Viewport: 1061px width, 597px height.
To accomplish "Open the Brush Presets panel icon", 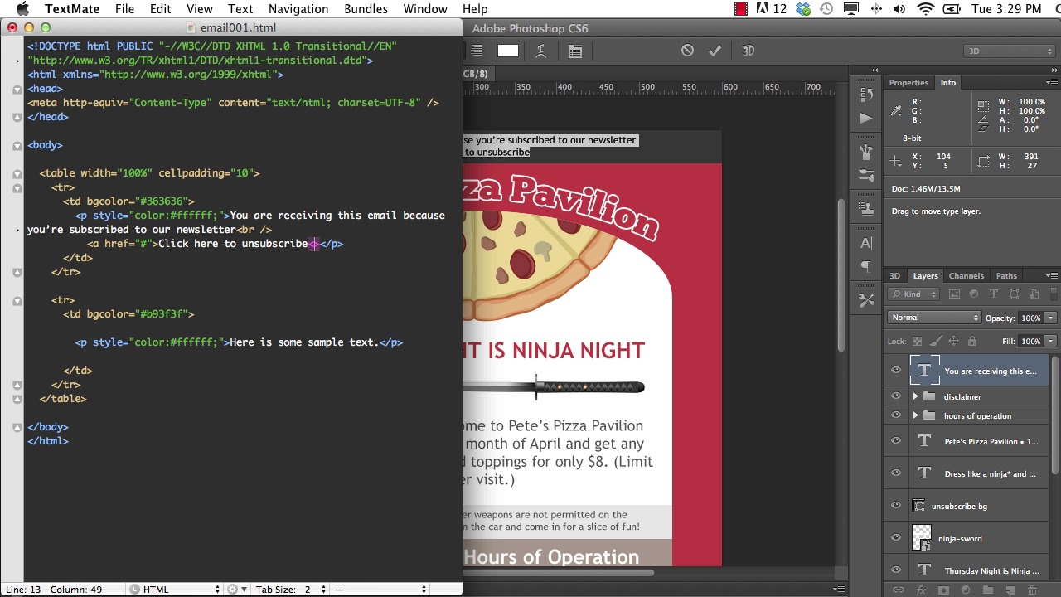I will (x=866, y=175).
